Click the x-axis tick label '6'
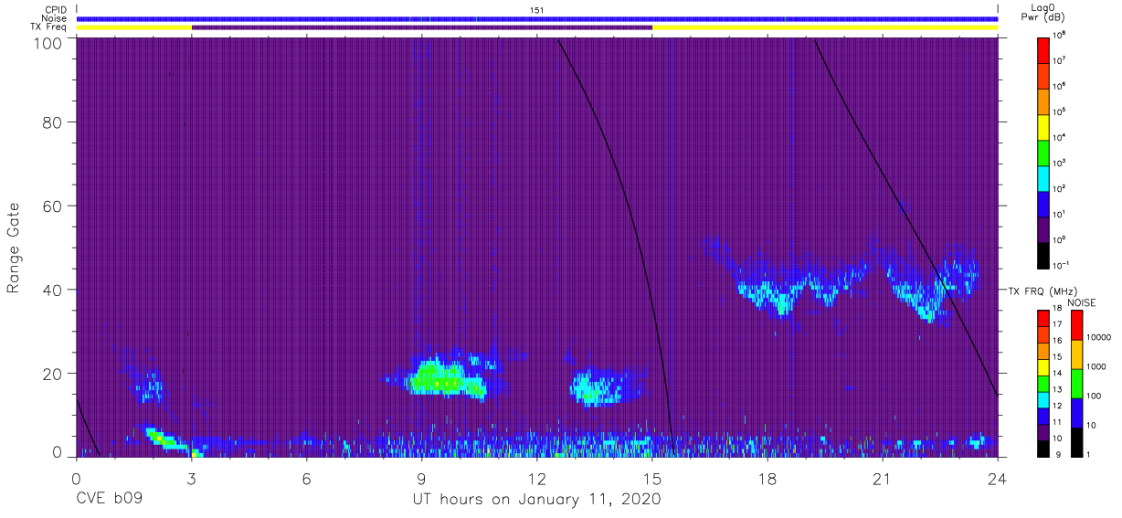 (306, 479)
